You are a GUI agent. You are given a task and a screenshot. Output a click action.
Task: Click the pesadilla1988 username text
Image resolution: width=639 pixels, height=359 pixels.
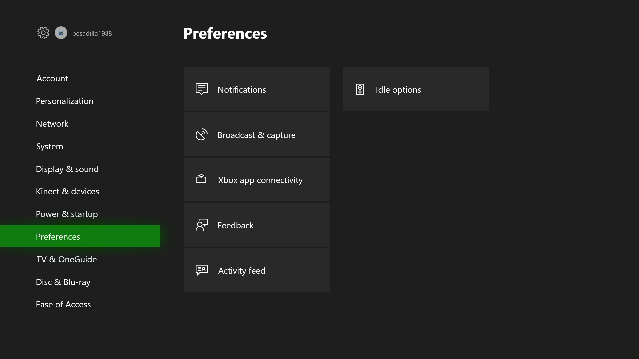(x=92, y=33)
